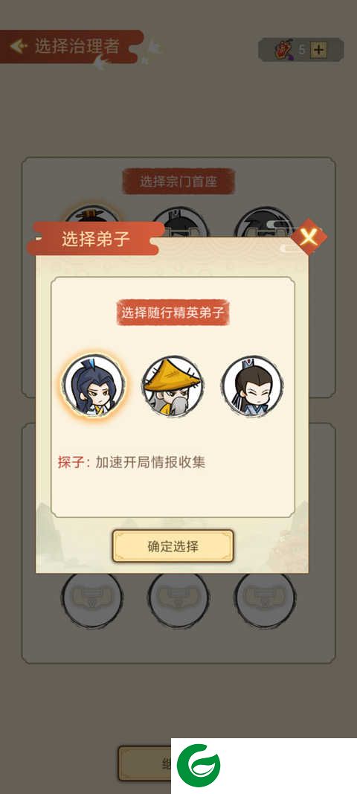Open the right empty disciple slot
The image size is (357, 794).
pyautogui.click(x=265, y=598)
